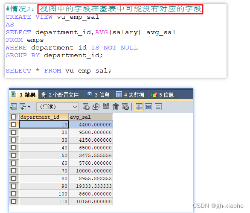Image resolution: width=250 pixels, height=213 pixels.
Task: Select the avg_sal cell 19333.333333
Action: pyautogui.click(x=91, y=186)
